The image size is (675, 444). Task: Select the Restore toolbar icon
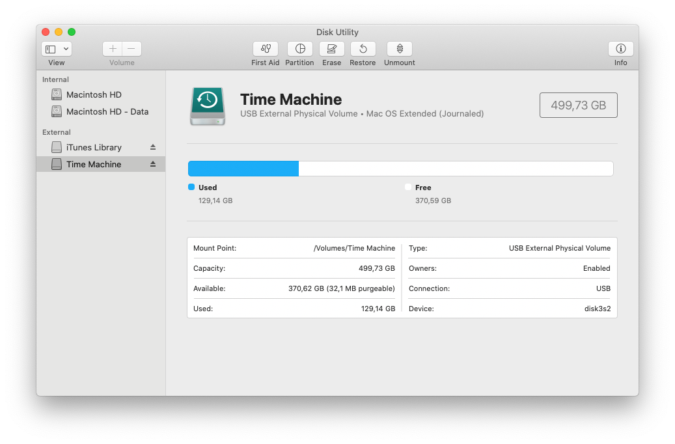pyautogui.click(x=363, y=49)
